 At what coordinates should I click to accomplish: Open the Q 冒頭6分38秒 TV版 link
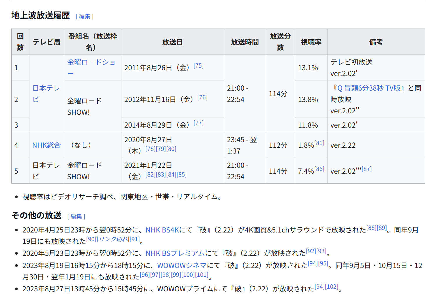[x=369, y=88]
